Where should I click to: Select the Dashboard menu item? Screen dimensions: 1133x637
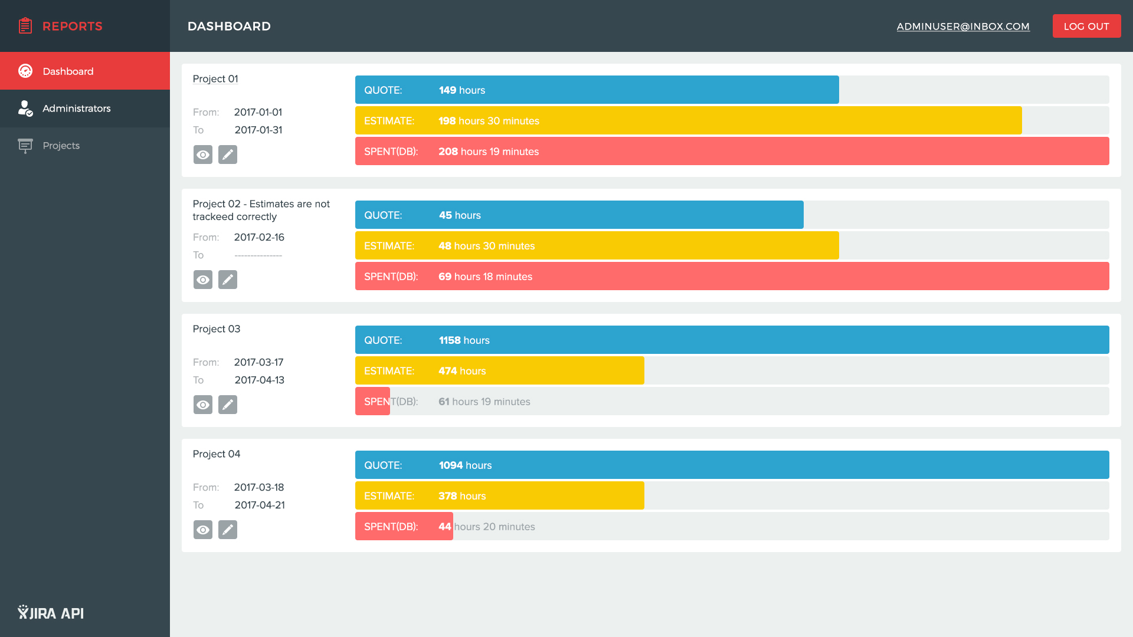(x=85, y=71)
